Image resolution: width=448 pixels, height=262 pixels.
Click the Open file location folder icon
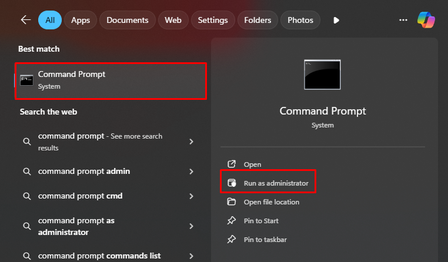232,201
